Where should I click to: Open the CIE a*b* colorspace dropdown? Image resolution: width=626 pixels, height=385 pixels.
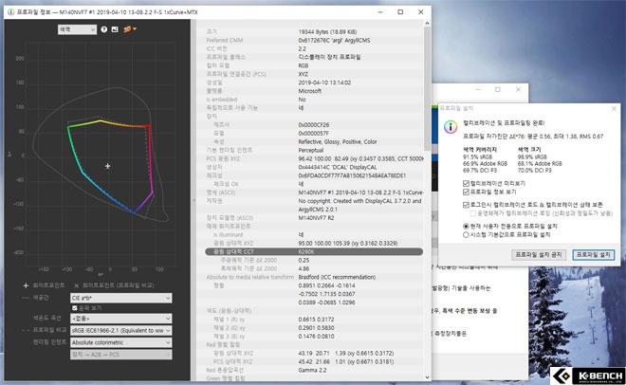[121, 298]
